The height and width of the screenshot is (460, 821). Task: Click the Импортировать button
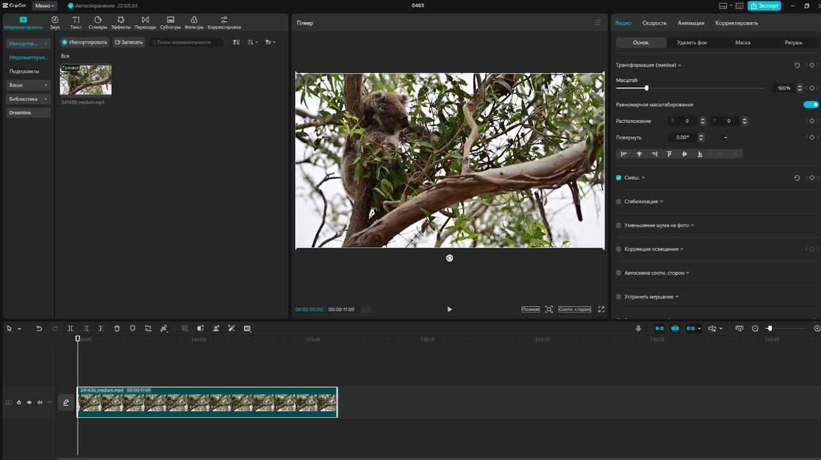pyautogui.click(x=84, y=42)
